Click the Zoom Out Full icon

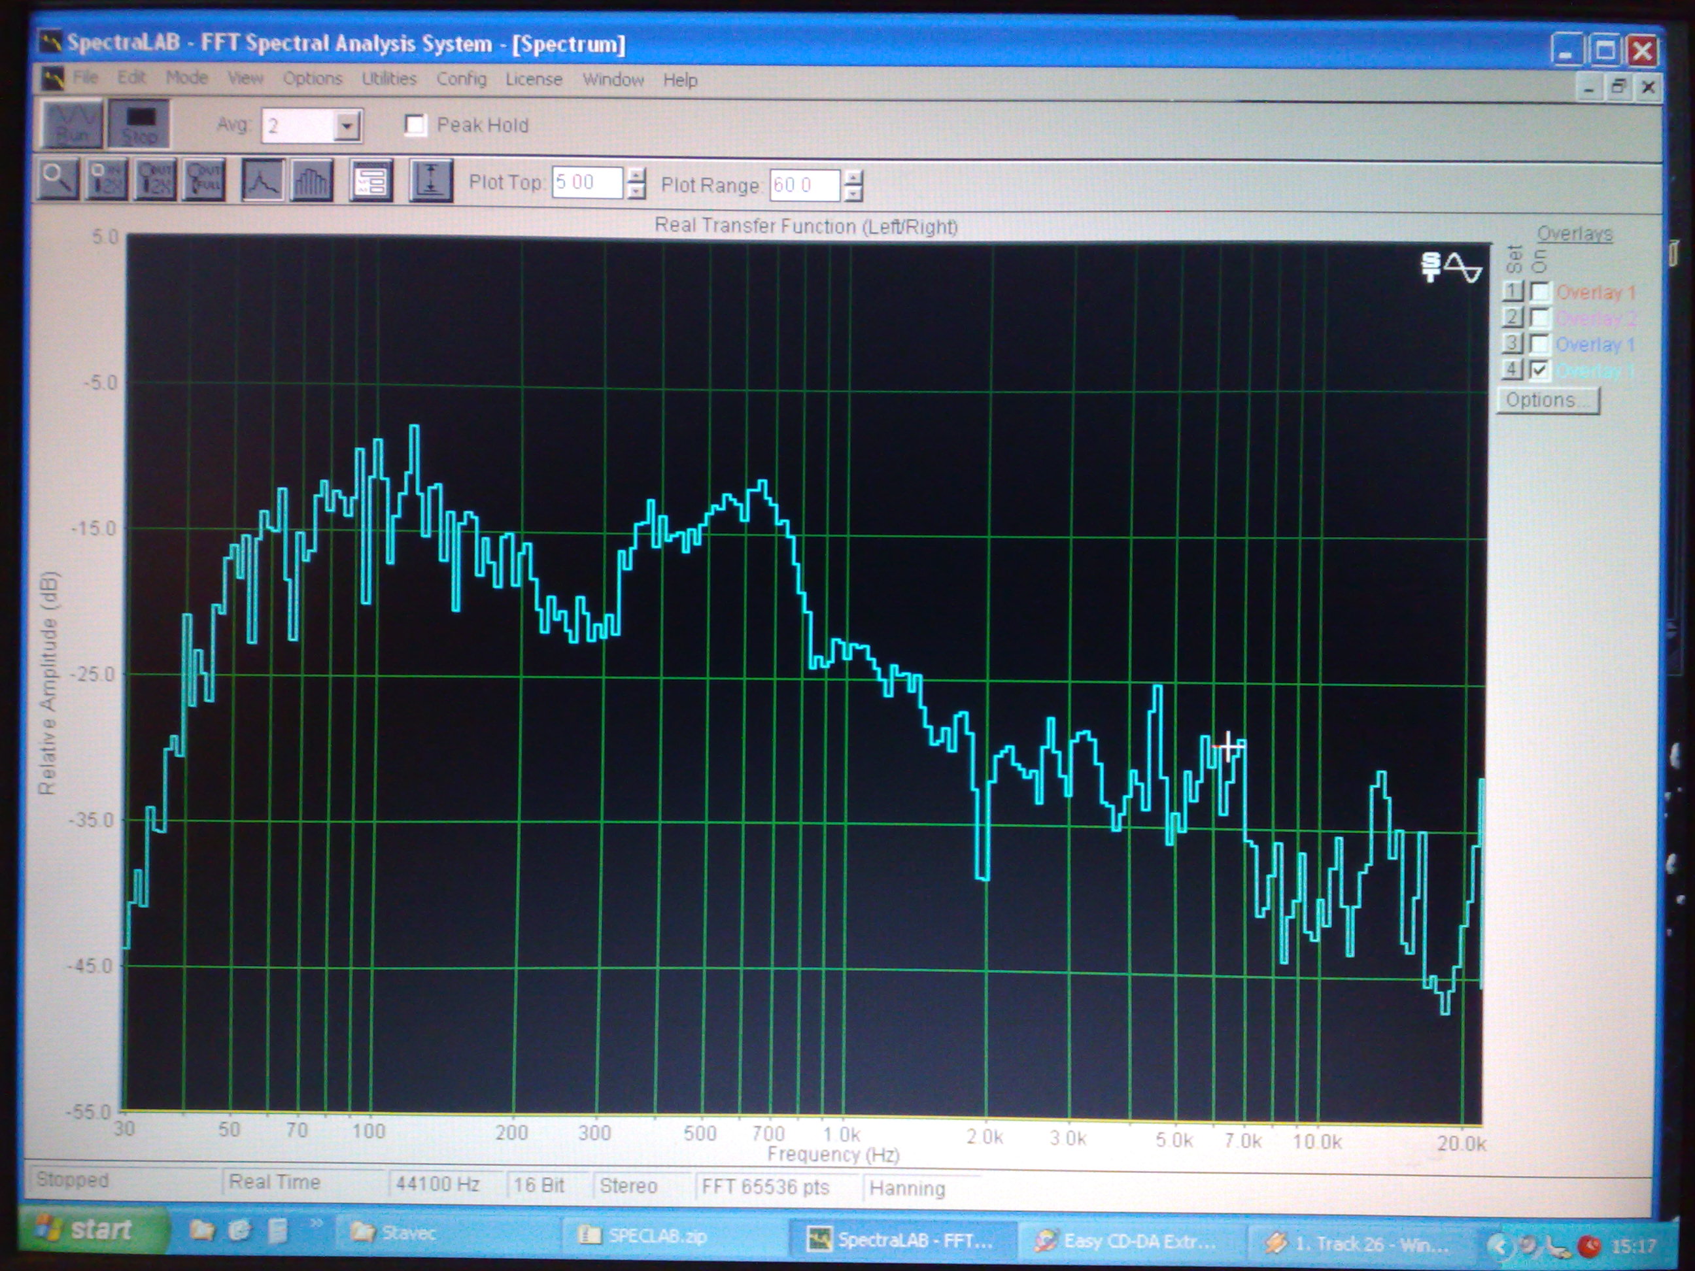click(x=204, y=181)
